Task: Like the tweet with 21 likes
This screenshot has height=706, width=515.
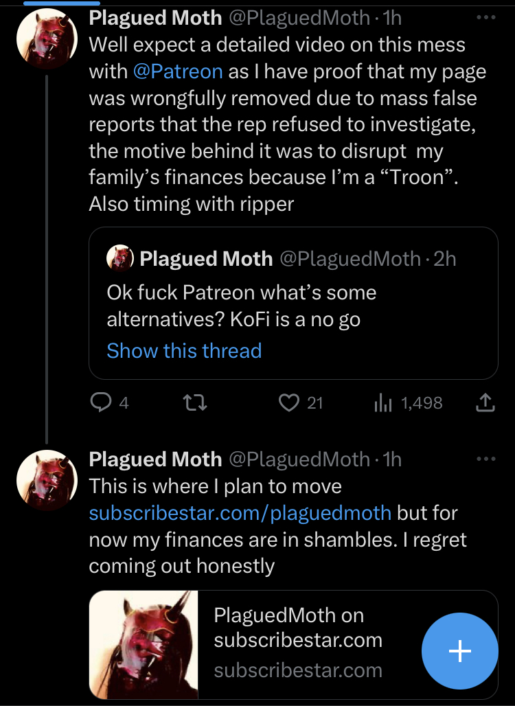Action: coord(300,402)
